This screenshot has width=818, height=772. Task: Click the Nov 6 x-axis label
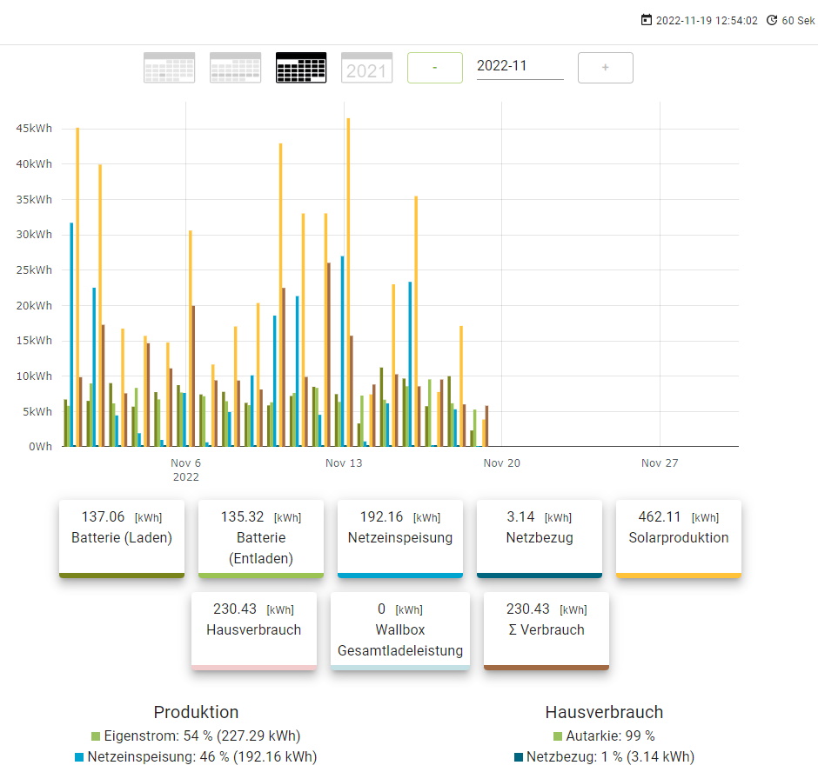pos(185,463)
